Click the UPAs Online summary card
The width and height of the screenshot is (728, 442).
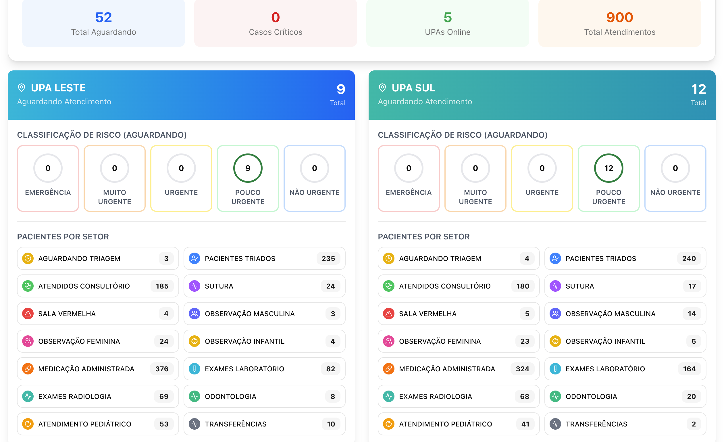click(x=448, y=24)
